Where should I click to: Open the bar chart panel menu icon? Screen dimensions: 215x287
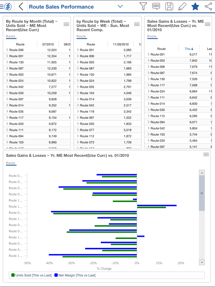click(206, 154)
